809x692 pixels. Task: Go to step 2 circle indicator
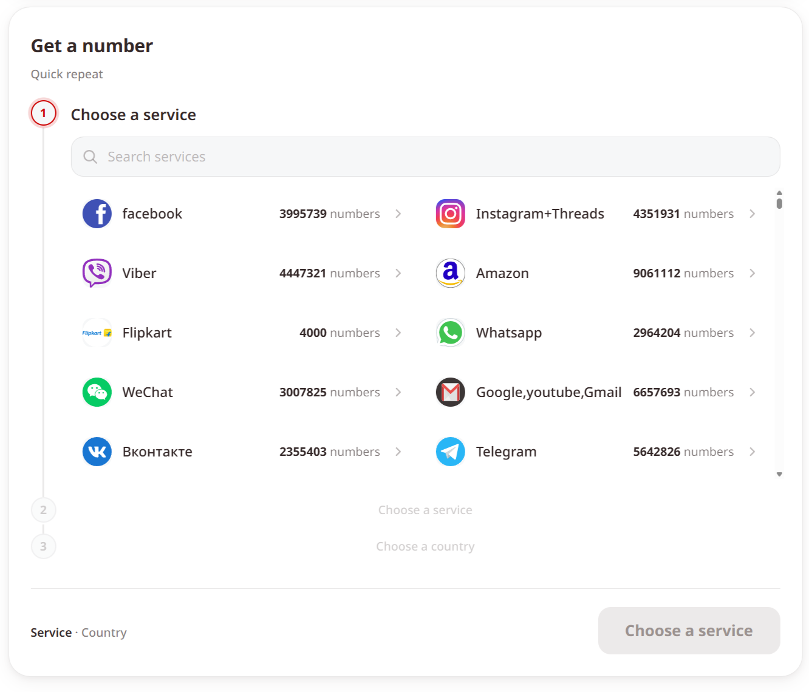pyautogui.click(x=44, y=510)
